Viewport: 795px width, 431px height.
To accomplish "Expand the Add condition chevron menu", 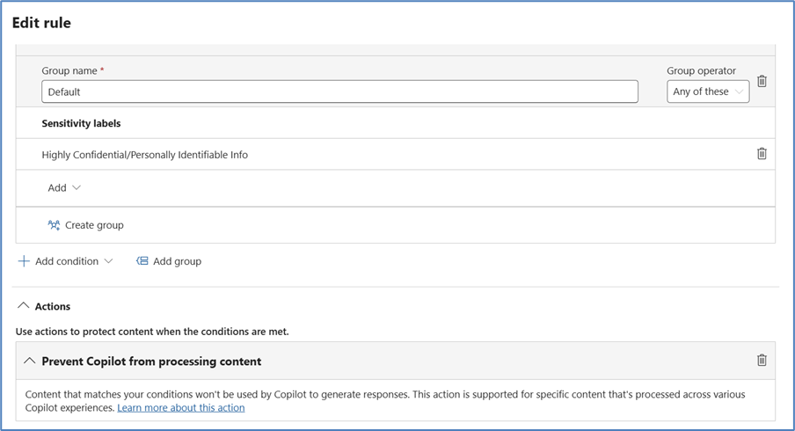I will (108, 261).
